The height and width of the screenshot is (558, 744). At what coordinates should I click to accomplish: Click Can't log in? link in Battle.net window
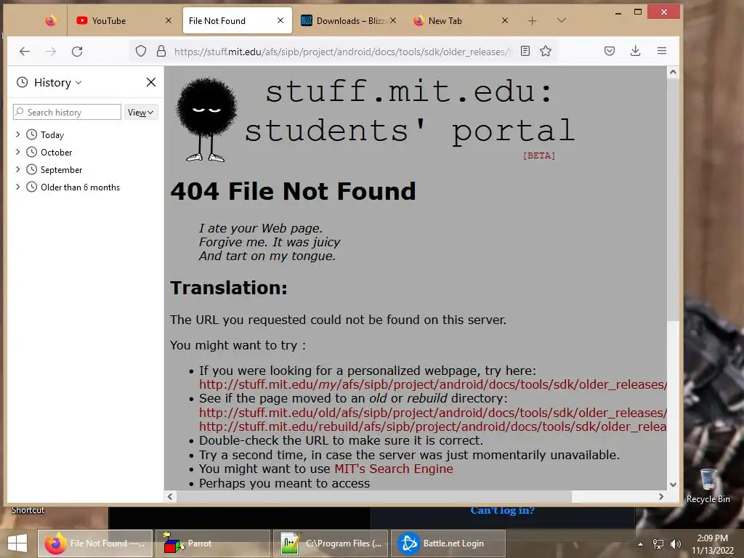[x=503, y=511]
